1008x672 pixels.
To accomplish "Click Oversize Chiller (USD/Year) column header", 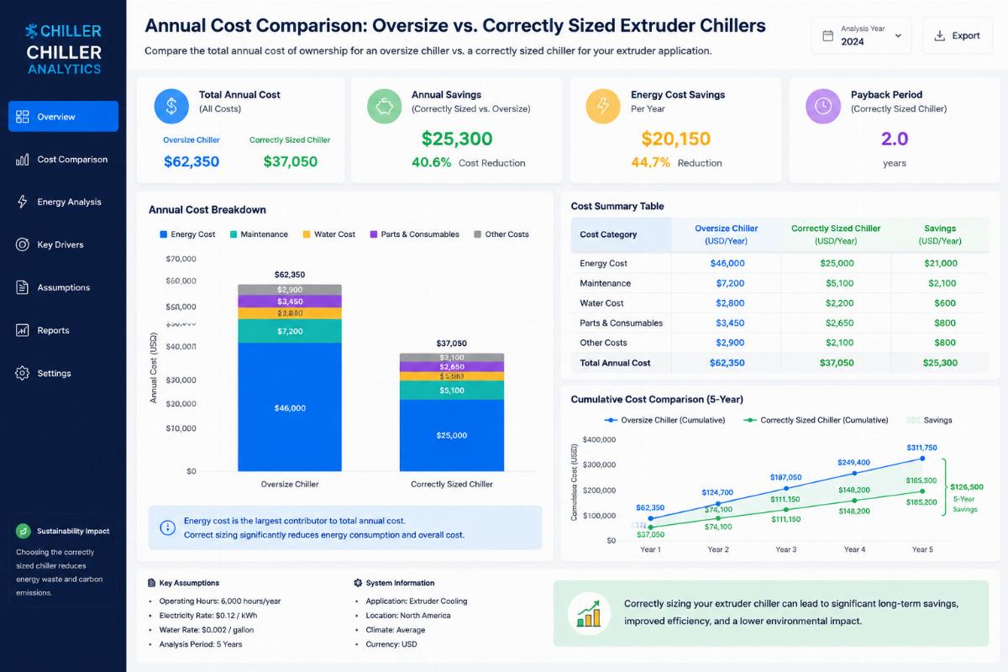I will click(726, 234).
